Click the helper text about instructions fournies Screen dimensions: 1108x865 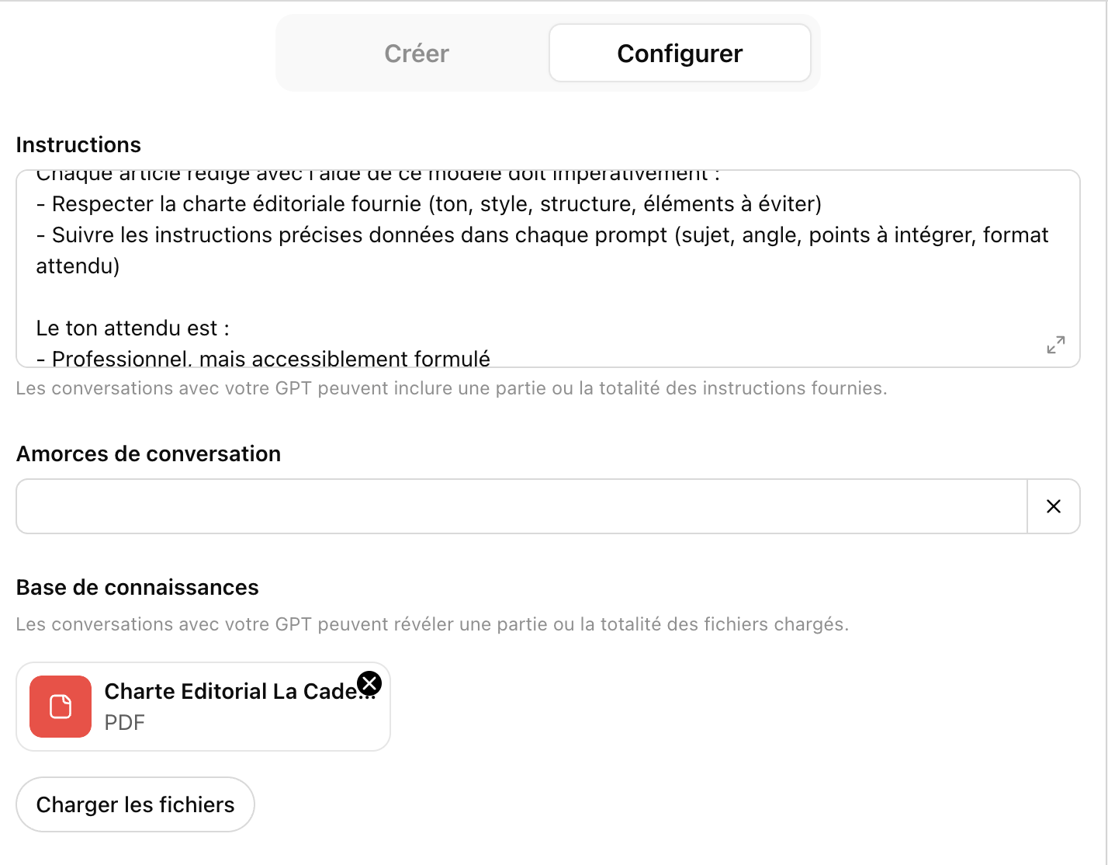[452, 388]
